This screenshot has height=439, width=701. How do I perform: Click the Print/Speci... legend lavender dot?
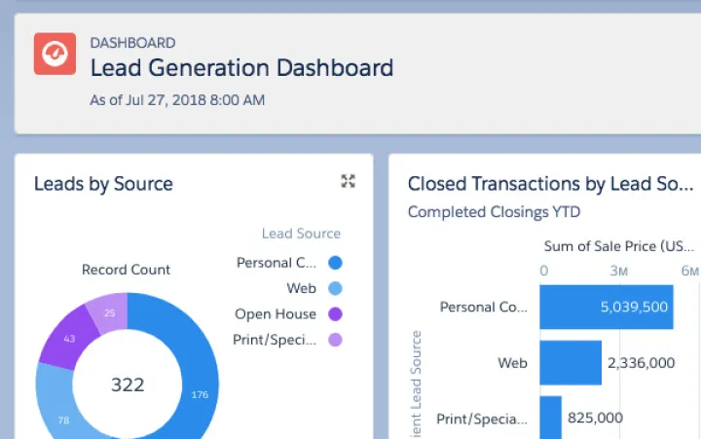335,340
